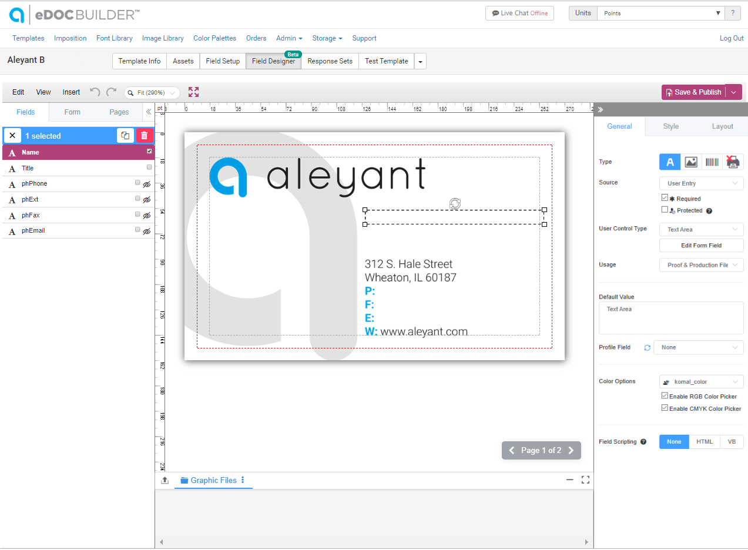Minimize the Graphic Files panel
748x550 pixels.
(569, 480)
